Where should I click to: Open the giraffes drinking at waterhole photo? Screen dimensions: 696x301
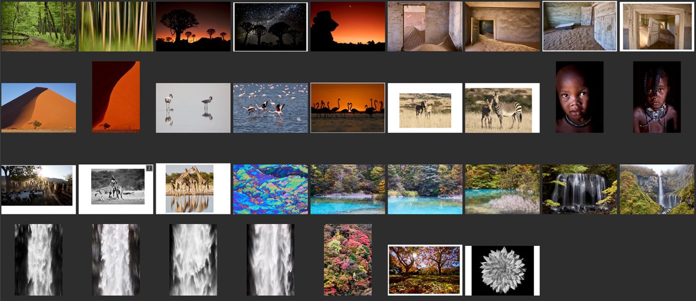point(189,189)
